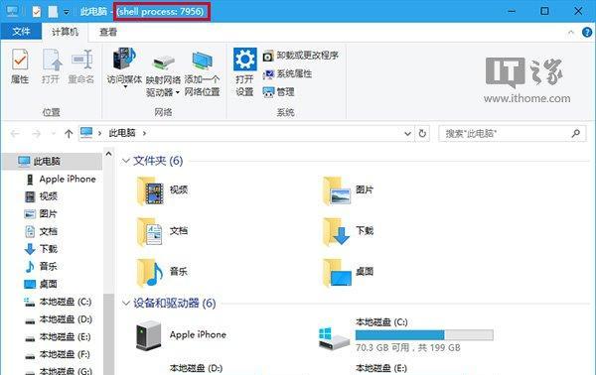The height and width of the screenshot is (375, 596).
Task: Open the blue help question mark icon
Action: click(x=587, y=33)
